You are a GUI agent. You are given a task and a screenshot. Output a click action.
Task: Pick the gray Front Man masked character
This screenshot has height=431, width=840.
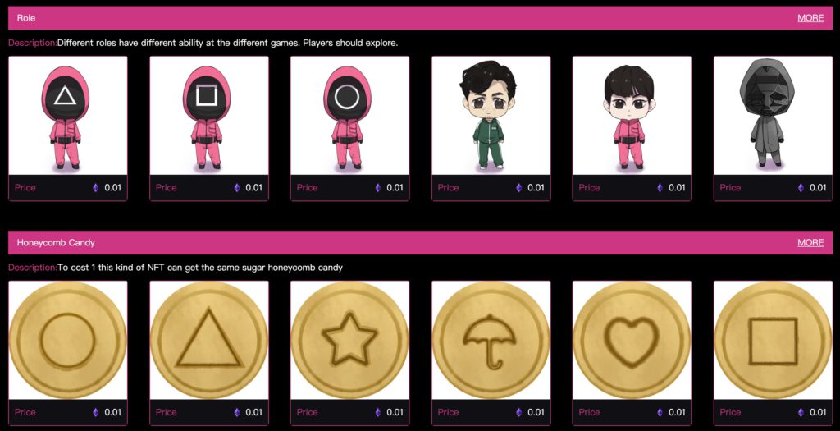pyautogui.click(x=773, y=129)
